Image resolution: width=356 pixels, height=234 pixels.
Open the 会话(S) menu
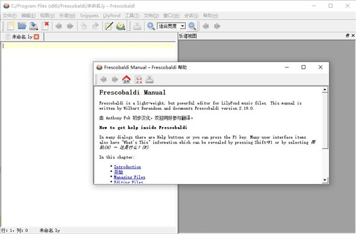(x=191, y=15)
